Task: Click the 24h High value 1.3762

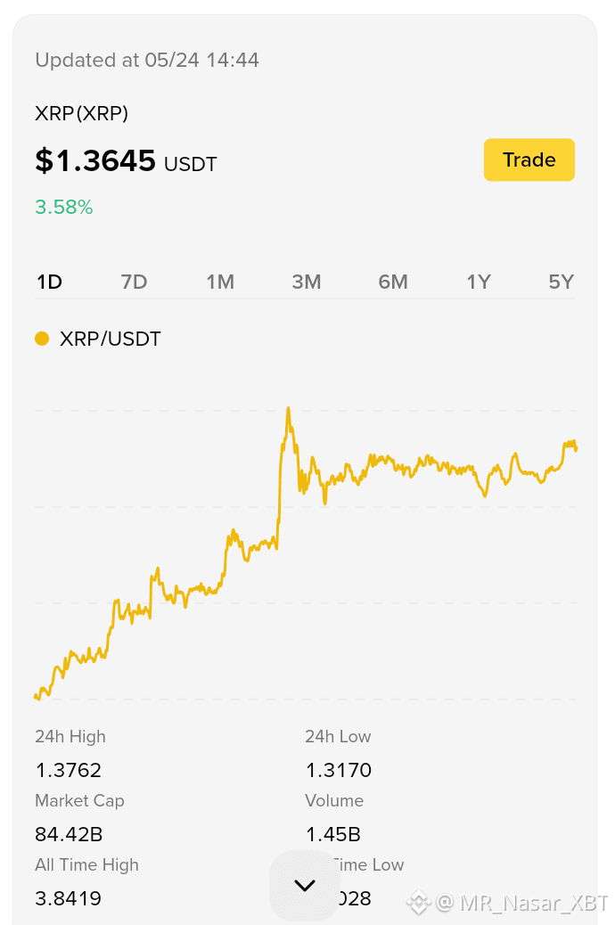Action: pyautogui.click(x=69, y=770)
